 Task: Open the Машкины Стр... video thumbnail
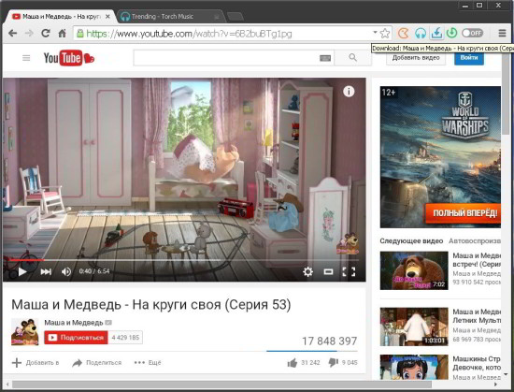(414, 367)
